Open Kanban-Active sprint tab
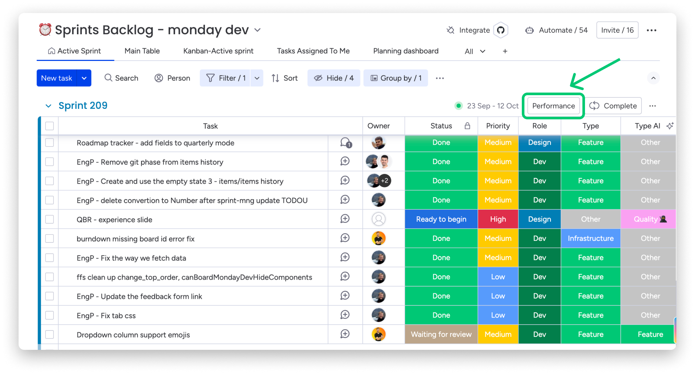The width and height of the screenshot is (695, 374). (218, 51)
